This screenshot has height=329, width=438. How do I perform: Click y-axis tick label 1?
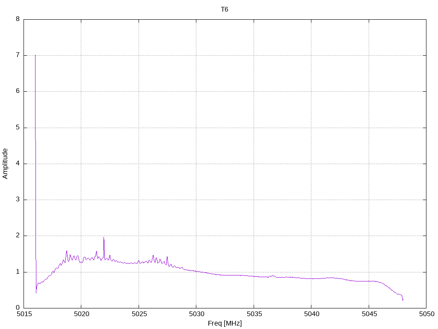point(18,272)
